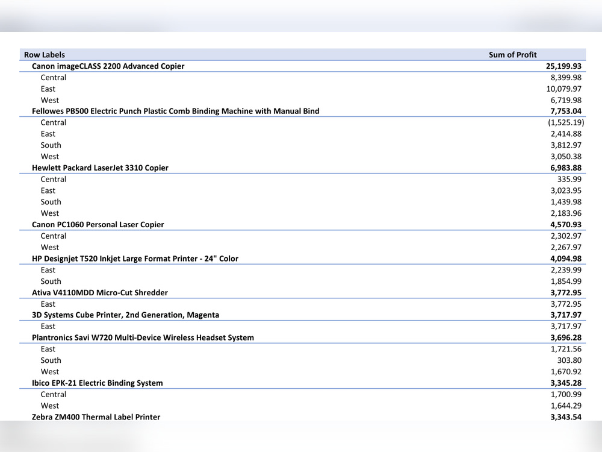Screen dimensions: 602x452
Task: Click the 6,719.98 profit value
Action: [x=566, y=100]
